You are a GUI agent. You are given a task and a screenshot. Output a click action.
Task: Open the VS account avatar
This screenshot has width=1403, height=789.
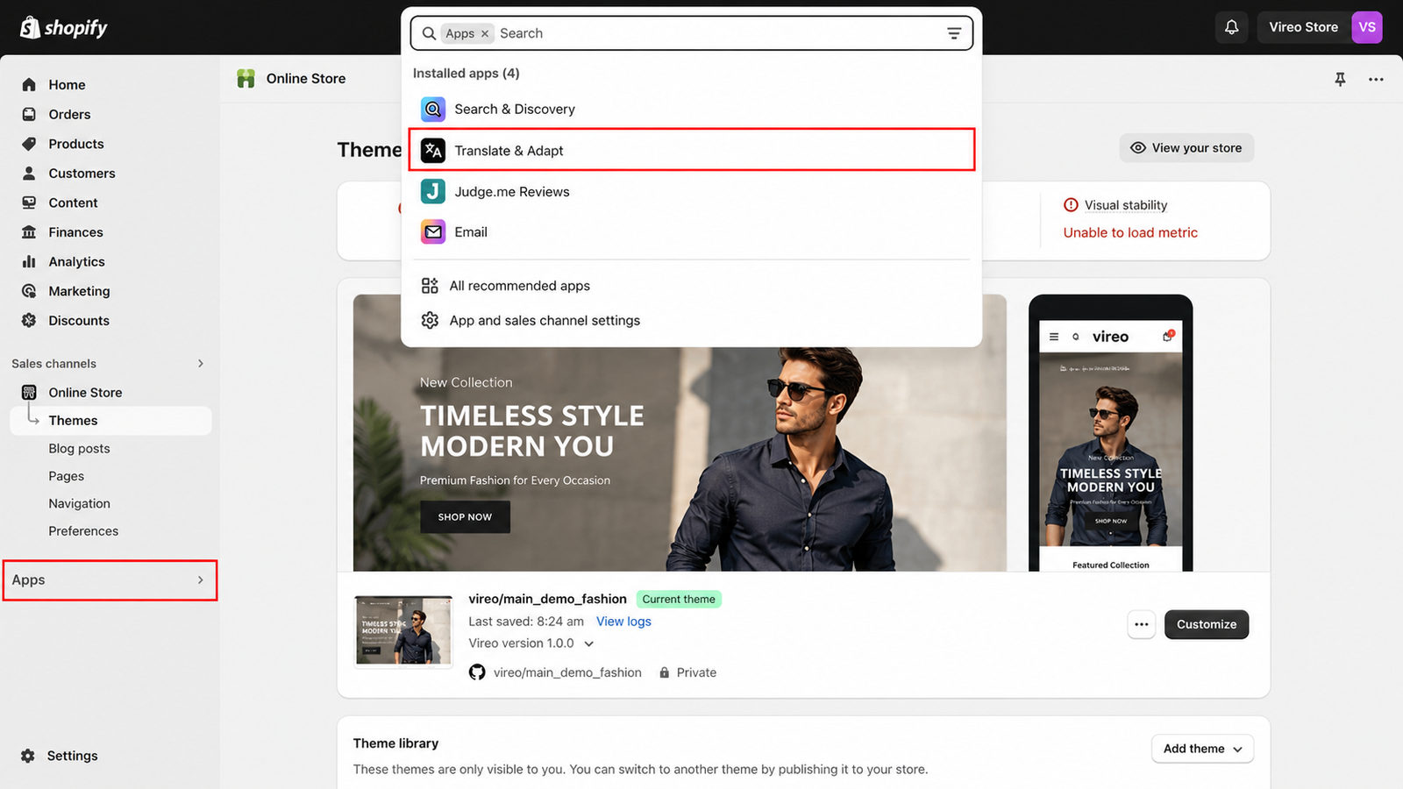click(x=1366, y=27)
